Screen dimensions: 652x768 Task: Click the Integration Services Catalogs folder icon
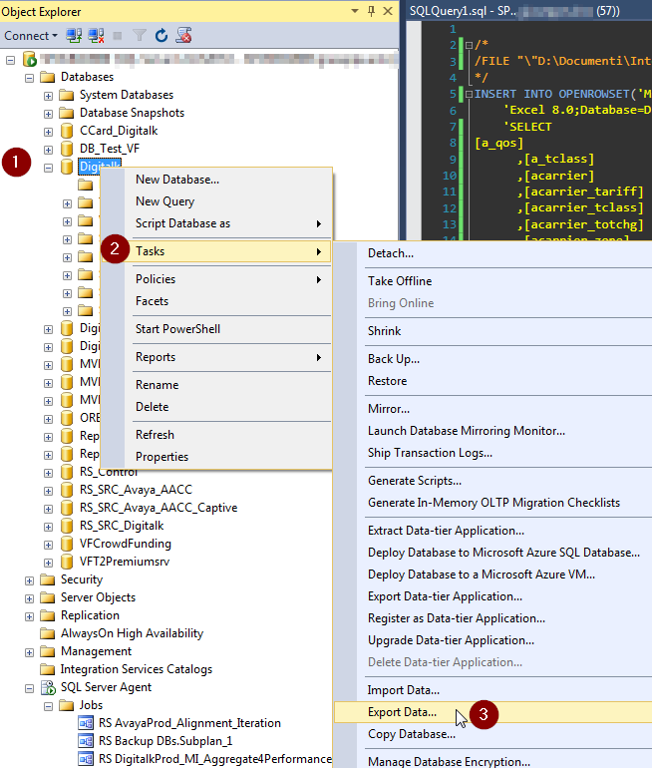click(x=48, y=669)
